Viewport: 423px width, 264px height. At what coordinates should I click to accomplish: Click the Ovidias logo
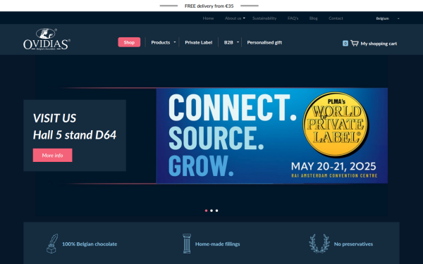coord(47,39)
